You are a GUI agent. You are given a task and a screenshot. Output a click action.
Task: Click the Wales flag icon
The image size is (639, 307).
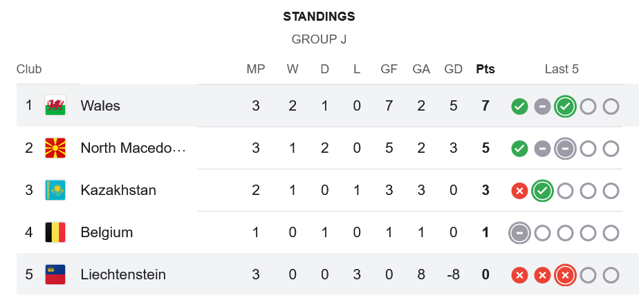point(55,106)
